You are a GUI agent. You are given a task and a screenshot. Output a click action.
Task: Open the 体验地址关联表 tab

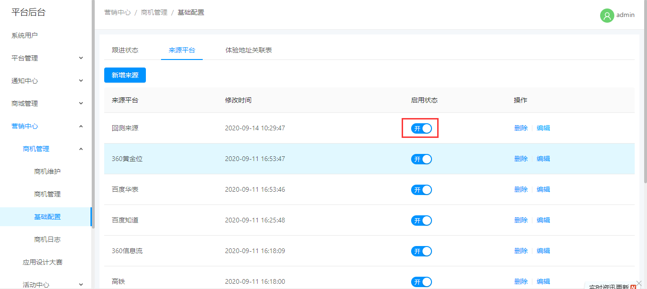249,50
